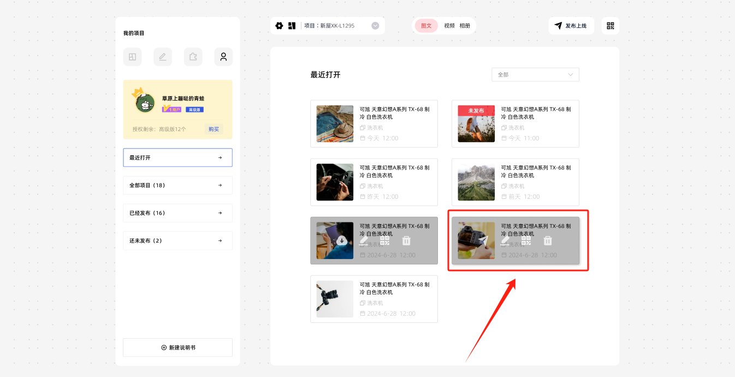Switch to the 相册 tab
The width and height of the screenshot is (735, 377).
[x=465, y=26]
